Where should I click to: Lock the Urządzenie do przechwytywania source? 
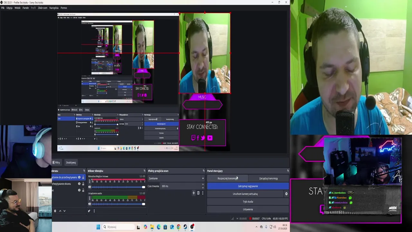click(x=83, y=177)
